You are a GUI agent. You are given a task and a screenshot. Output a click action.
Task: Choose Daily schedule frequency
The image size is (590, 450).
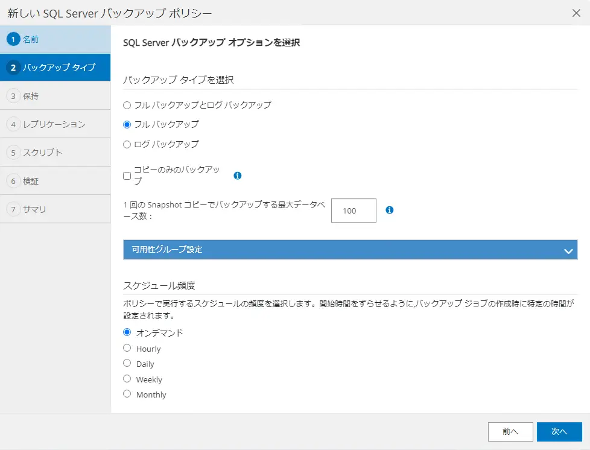(127, 363)
